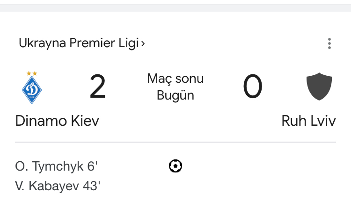Image resolution: width=351 pixels, height=201 pixels.
Task: Open the Ukrayna Premier Ligi league page
Action: point(79,43)
